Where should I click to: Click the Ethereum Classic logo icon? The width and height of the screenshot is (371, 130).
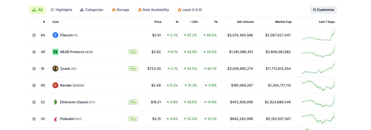(x=55, y=102)
